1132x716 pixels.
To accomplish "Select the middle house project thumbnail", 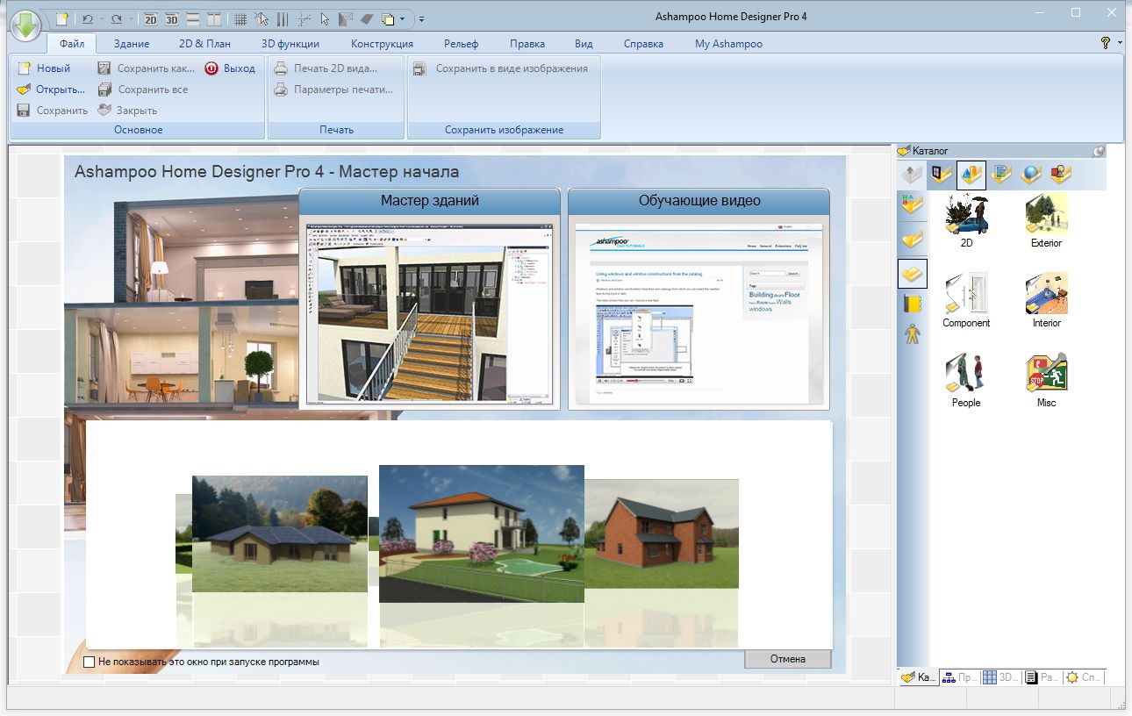I will (481, 533).
